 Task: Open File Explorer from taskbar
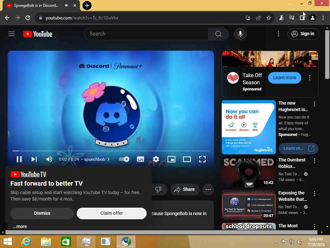click(46, 242)
